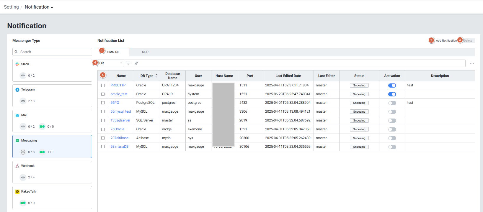
Task: Click the Add Notification button
Action: (x=446, y=40)
